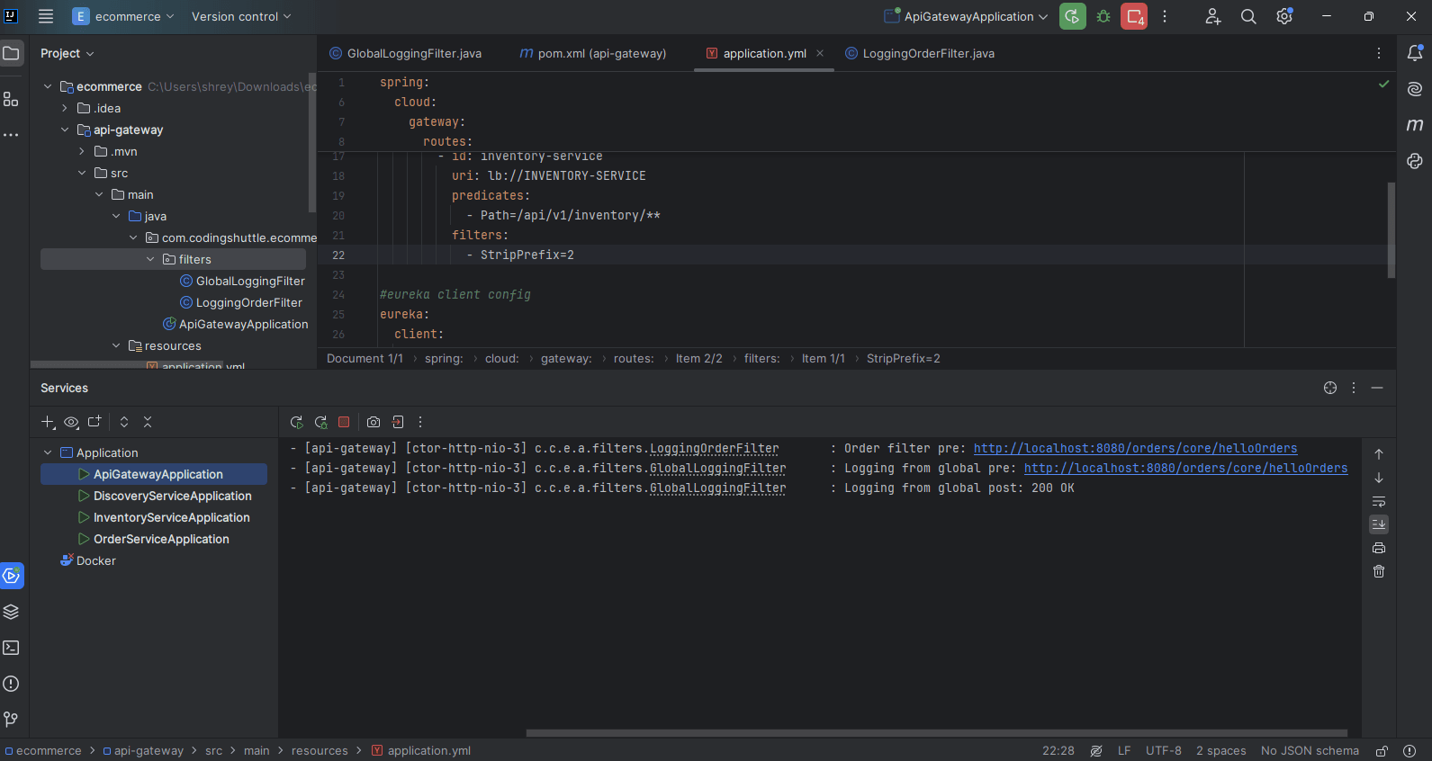Toggle read-only lock in status bar

(1382, 751)
